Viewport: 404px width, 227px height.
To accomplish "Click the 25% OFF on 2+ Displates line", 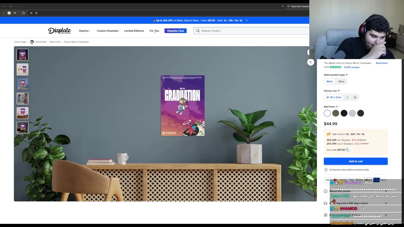I will point(348,144).
